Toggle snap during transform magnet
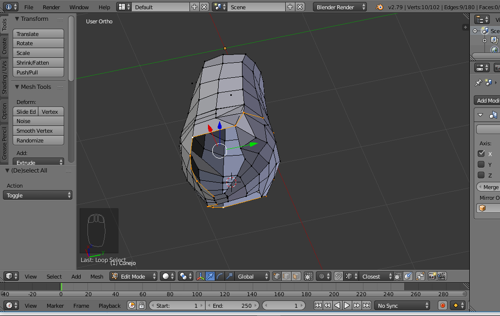This screenshot has width=500, height=316. coord(339,276)
